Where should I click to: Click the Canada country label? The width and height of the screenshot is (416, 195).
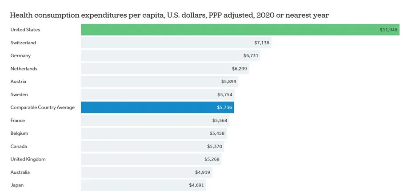tap(18, 146)
